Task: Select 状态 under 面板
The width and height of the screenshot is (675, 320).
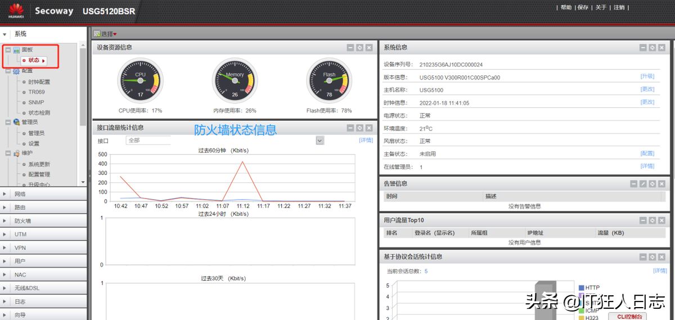Action: tap(34, 61)
